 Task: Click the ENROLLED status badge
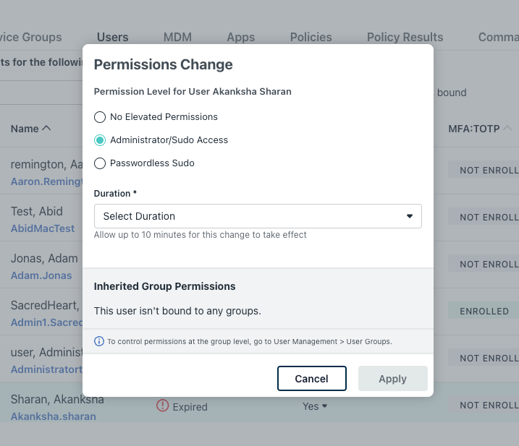point(484,312)
